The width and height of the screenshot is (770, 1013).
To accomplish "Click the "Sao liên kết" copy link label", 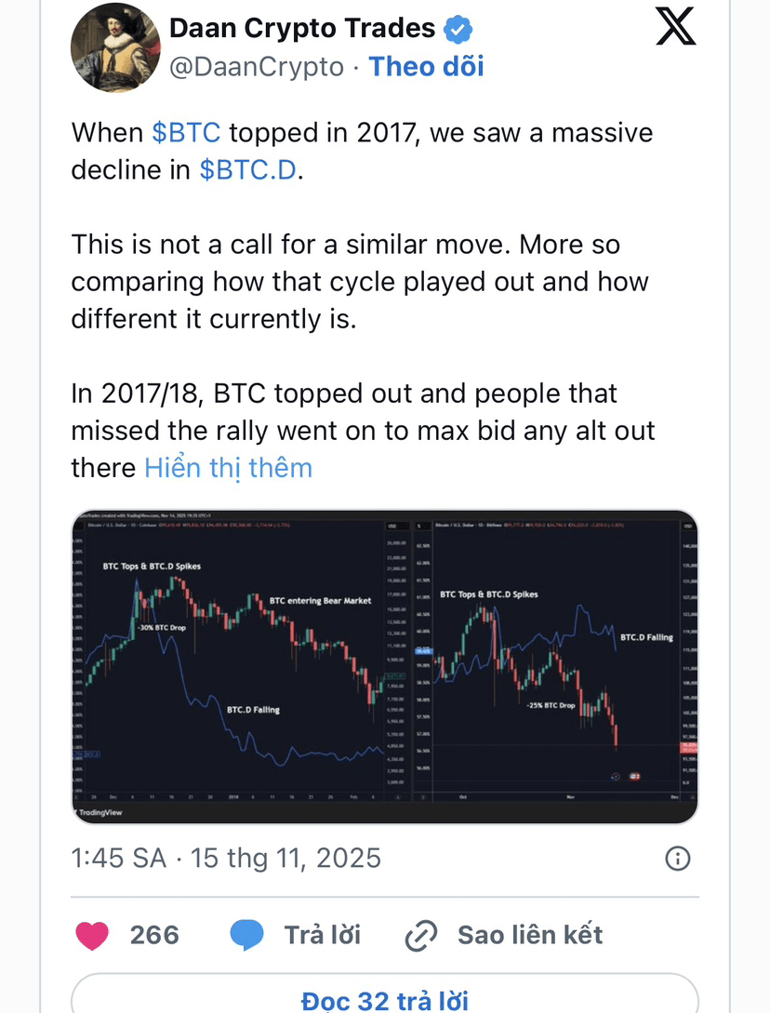I will tap(530, 935).
